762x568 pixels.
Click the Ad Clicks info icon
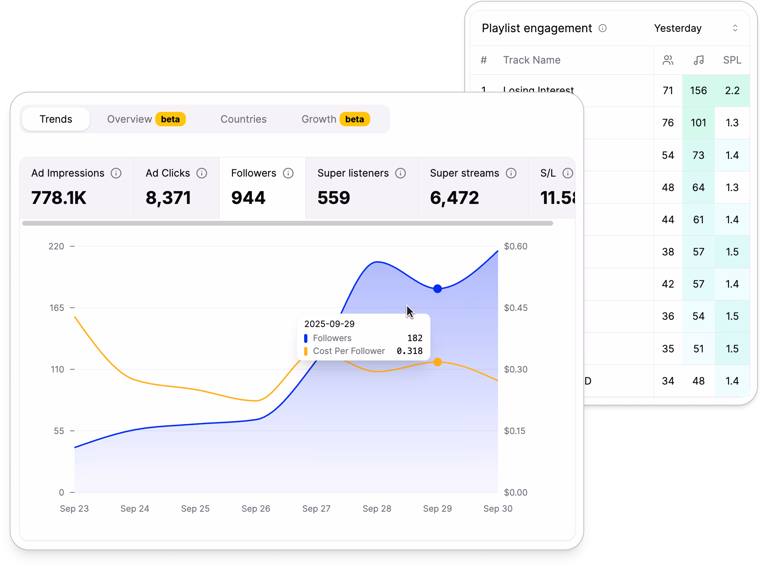[202, 173]
